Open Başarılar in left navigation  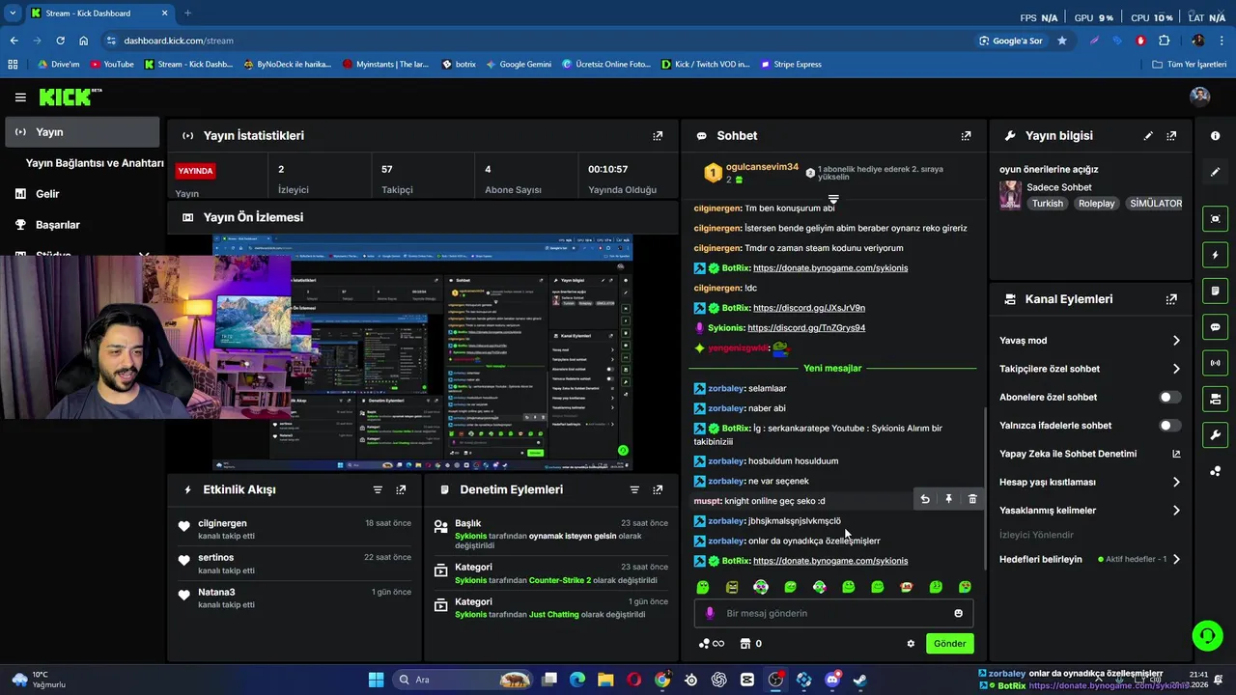tap(58, 225)
